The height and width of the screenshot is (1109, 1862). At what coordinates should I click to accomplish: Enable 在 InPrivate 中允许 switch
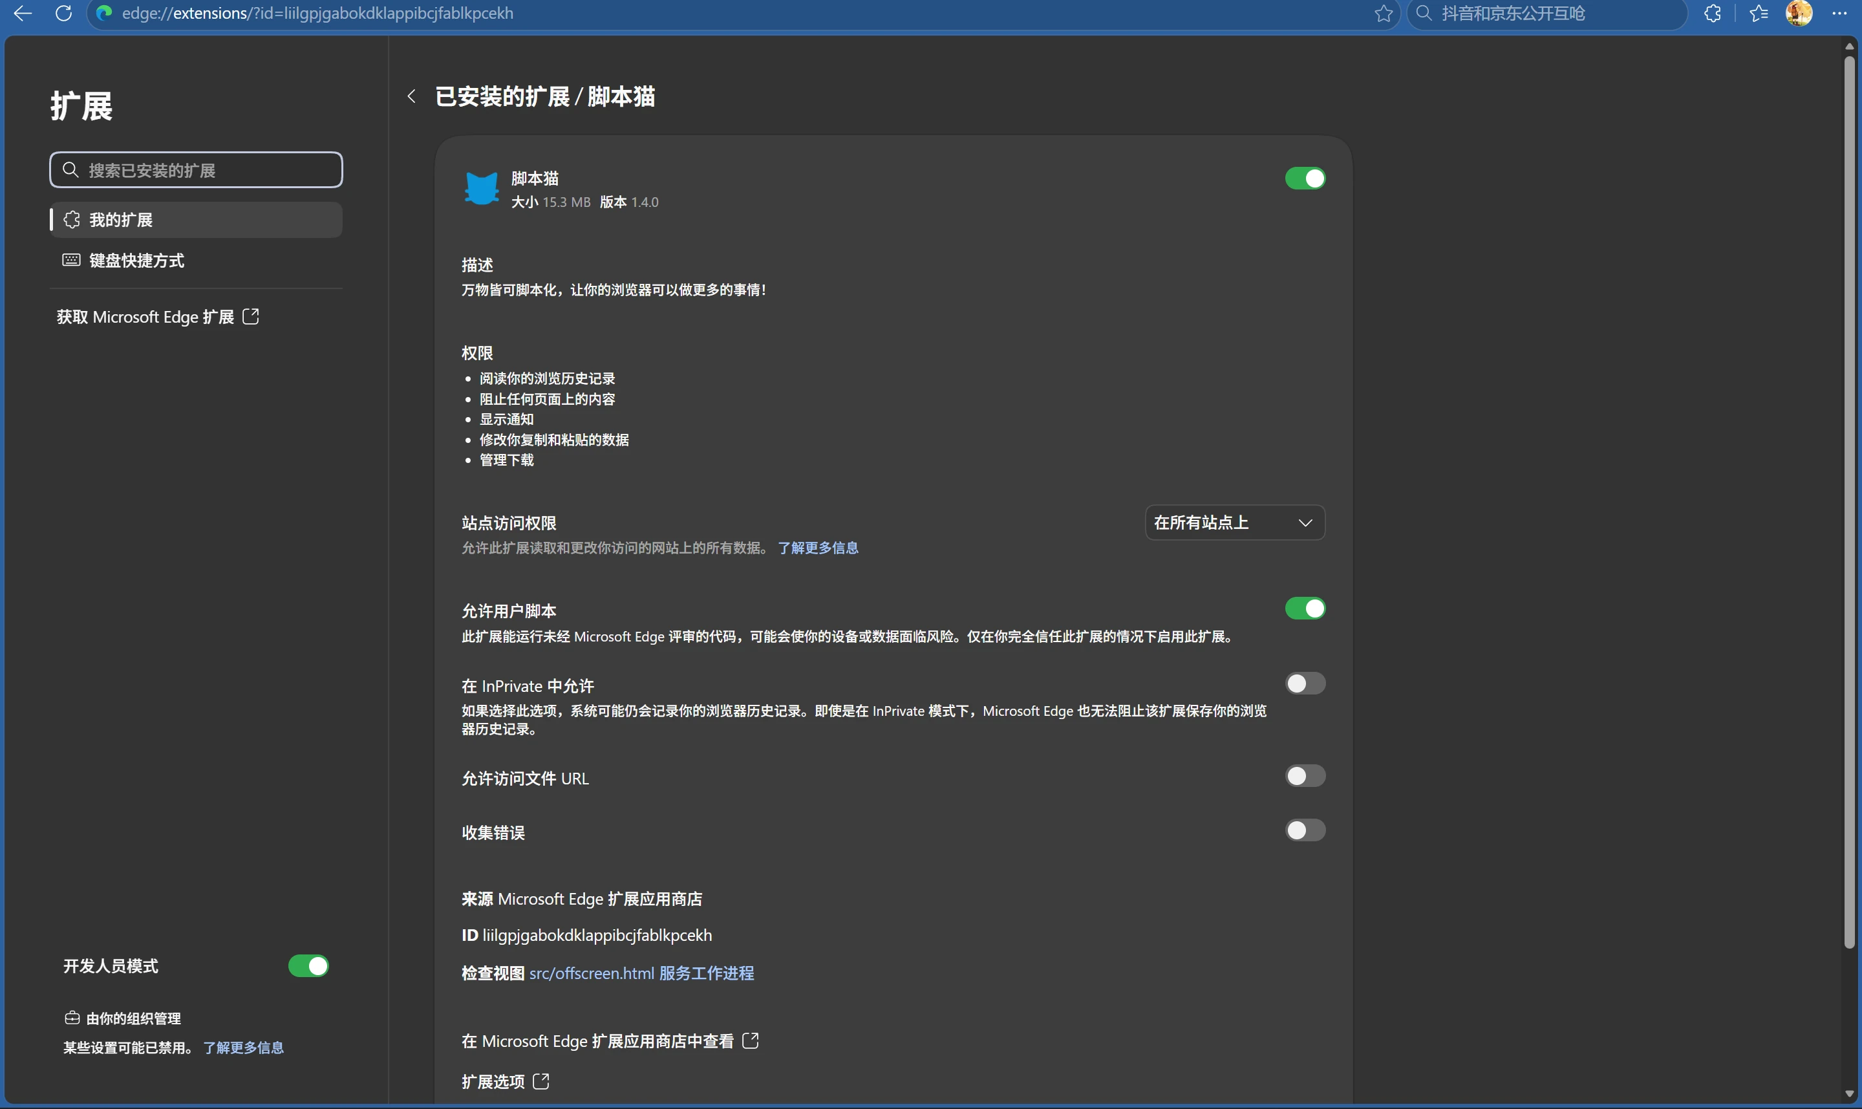1305,683
